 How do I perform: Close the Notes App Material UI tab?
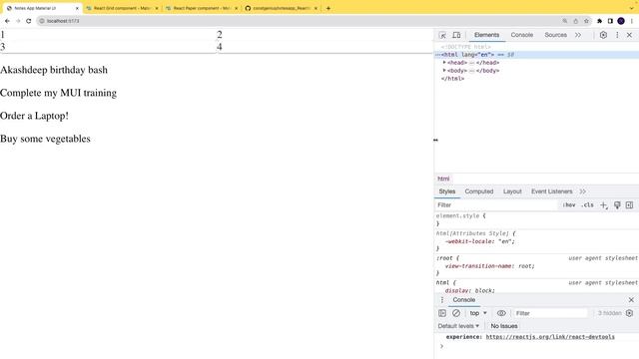[x=77, y=8]
